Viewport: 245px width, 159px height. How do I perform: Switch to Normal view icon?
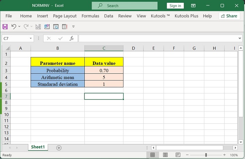click(152, 155)
